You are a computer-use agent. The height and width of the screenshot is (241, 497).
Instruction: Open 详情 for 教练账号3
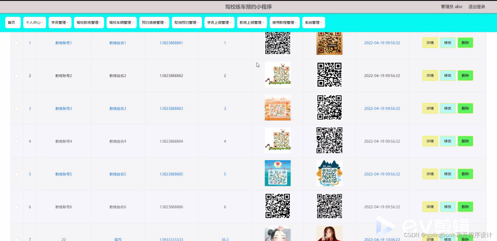point(430,108)
